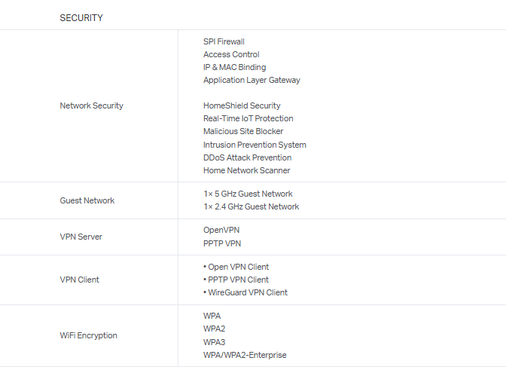Click the VPN Server row label

click(81, 237)
